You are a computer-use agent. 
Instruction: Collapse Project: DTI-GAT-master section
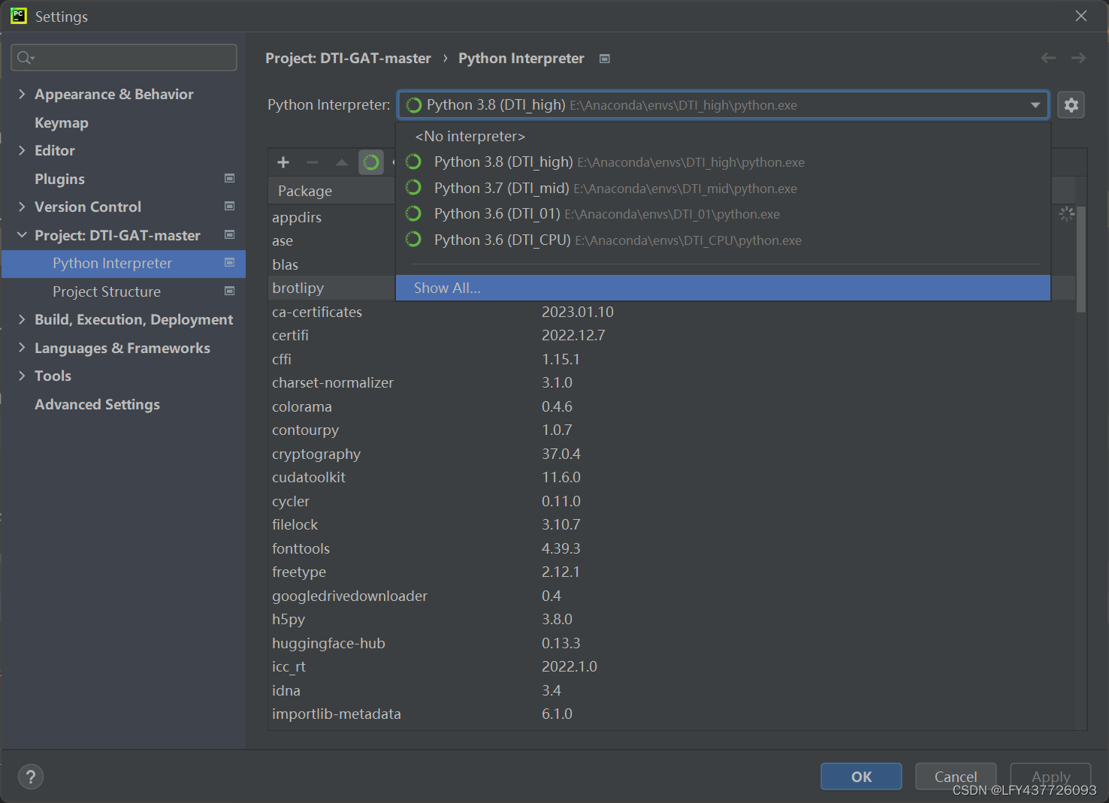click(x=22, y=235)
